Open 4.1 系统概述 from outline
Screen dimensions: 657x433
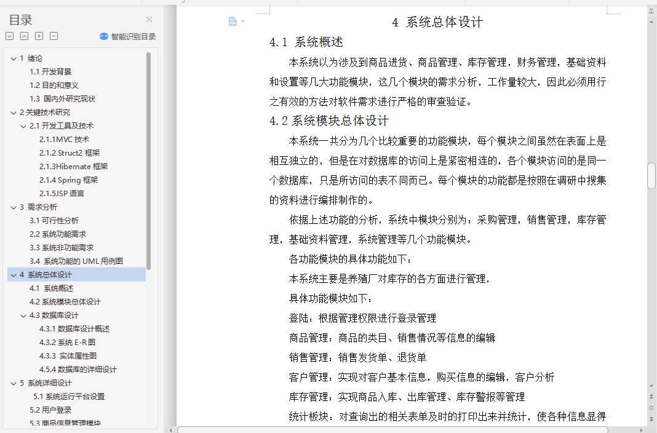[52, 288]
